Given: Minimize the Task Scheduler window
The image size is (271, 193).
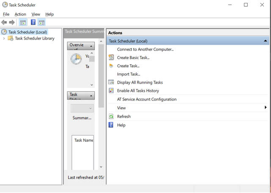Looking at the screenshot, I should (230, 5).
